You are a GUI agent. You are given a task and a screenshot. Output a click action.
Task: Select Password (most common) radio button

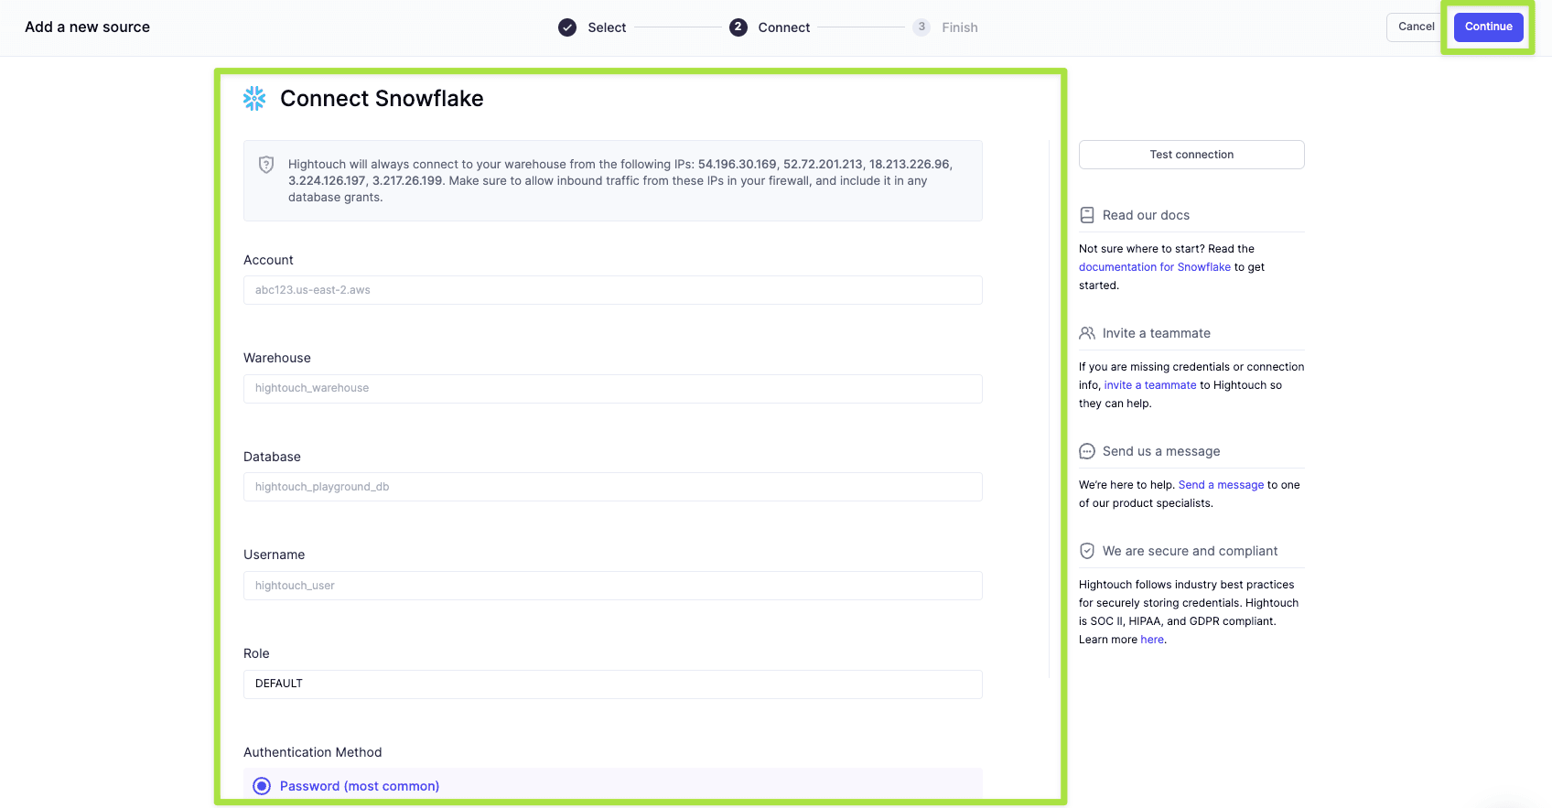[x=262, y=786]
